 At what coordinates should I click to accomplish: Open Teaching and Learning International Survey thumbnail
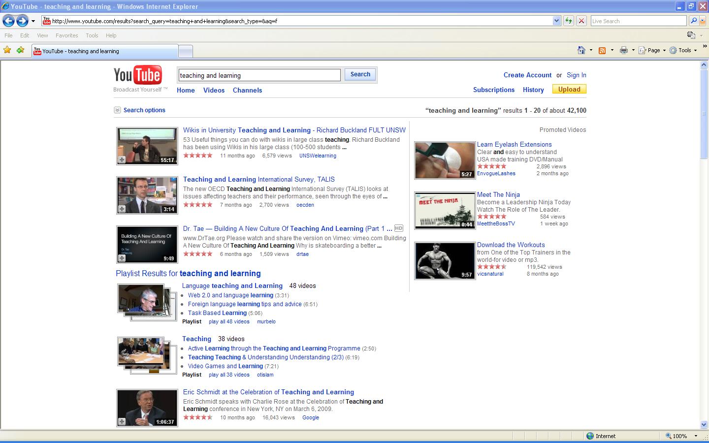click(147, 195)
